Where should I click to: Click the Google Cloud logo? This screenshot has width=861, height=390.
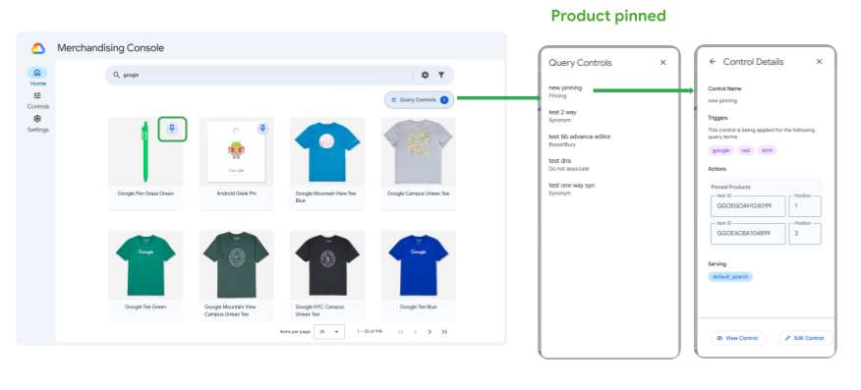pyautogui.click(x=38, y=48)
